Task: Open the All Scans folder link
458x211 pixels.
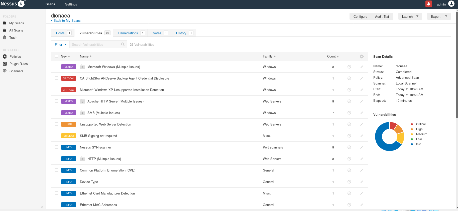Action: (x=16, y=30)
